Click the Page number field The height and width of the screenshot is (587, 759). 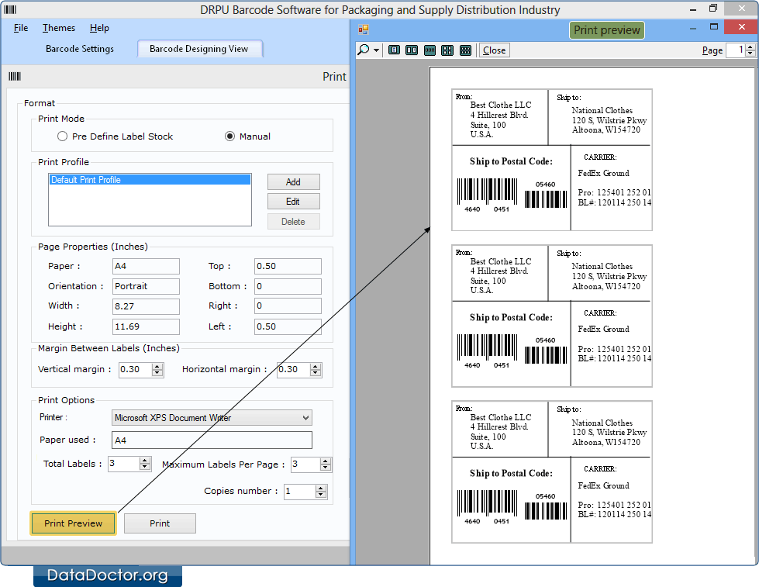coord(736,50)
